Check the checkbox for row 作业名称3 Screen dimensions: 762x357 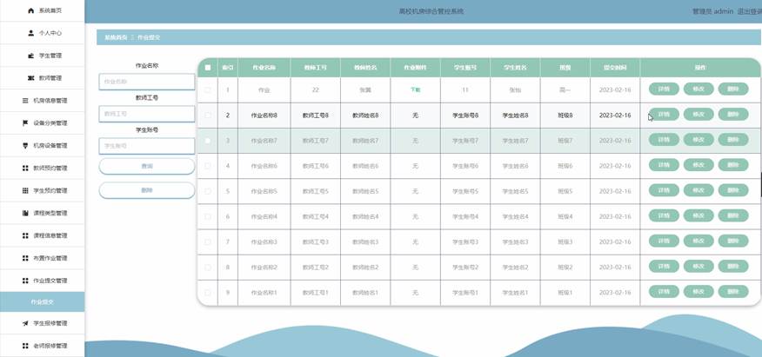click(x=208, y=242)
